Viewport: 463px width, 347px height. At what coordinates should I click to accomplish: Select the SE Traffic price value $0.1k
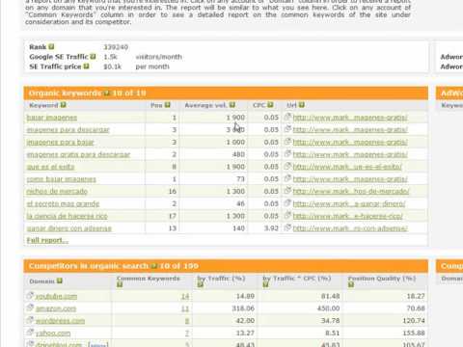tap(112, 67)
